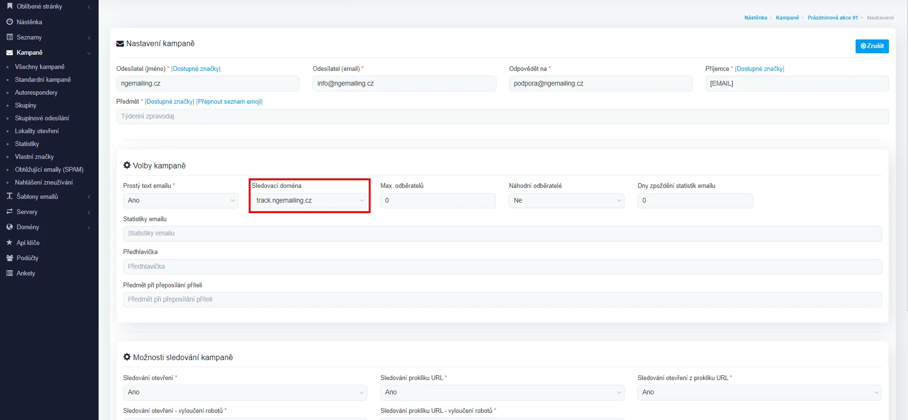
Task: Open the Sledovací doména dropdown
Action: tap(310, 201)
